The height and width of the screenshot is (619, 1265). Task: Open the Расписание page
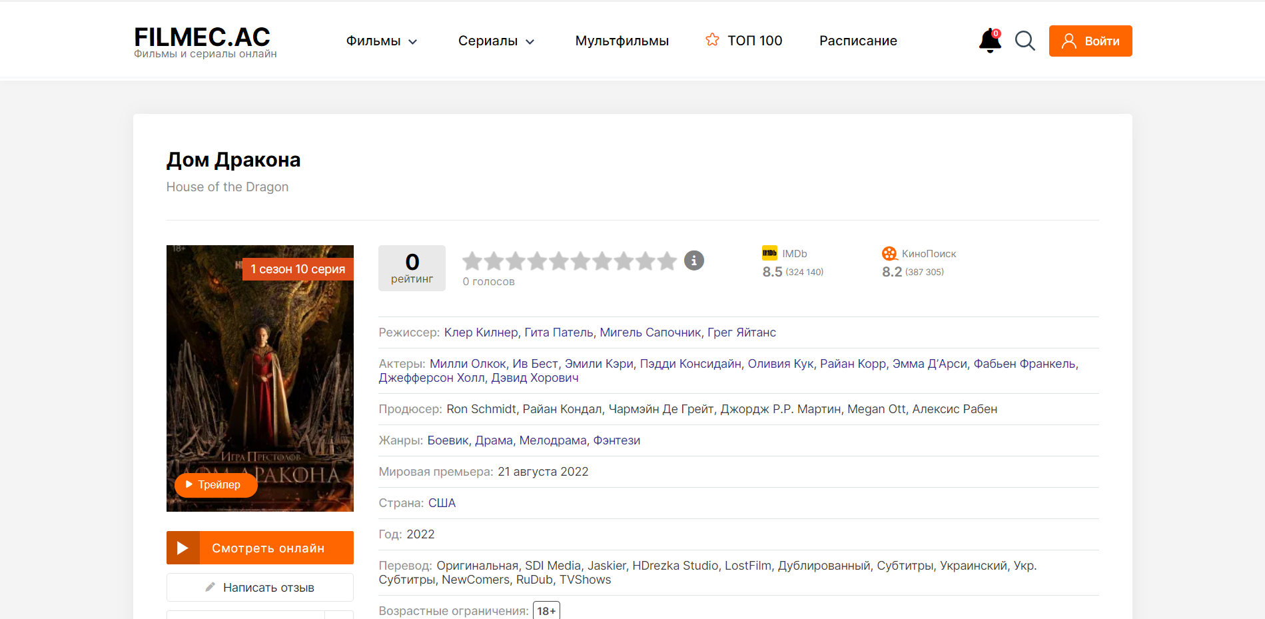click(858, 41)
